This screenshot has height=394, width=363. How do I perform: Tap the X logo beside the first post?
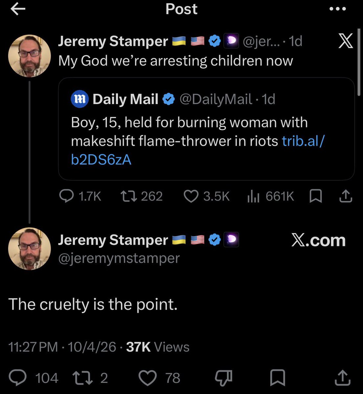pyautogui.click(x=346, y=42)
